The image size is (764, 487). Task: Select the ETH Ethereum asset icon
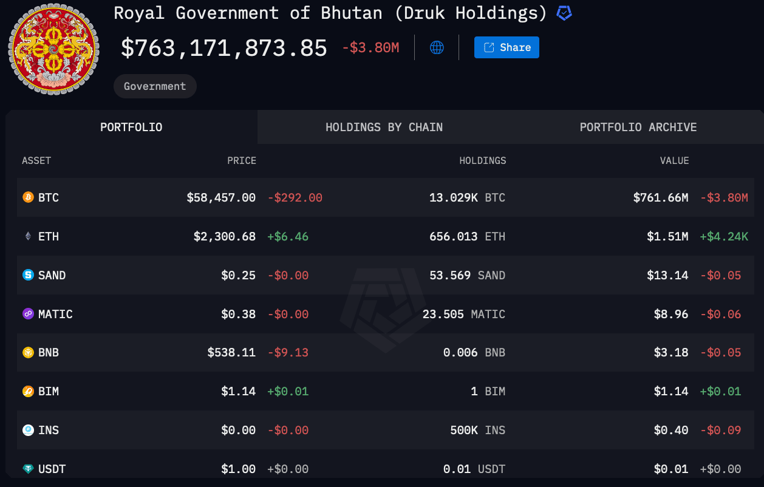(x=27, y=236)
